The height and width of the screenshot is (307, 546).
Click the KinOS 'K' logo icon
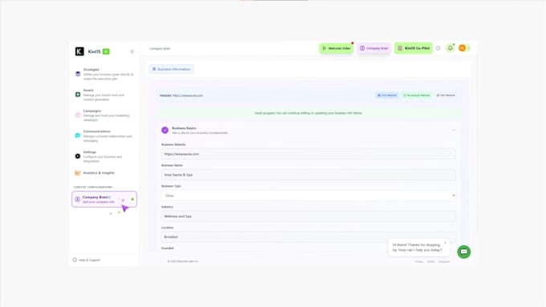[79, 51]
